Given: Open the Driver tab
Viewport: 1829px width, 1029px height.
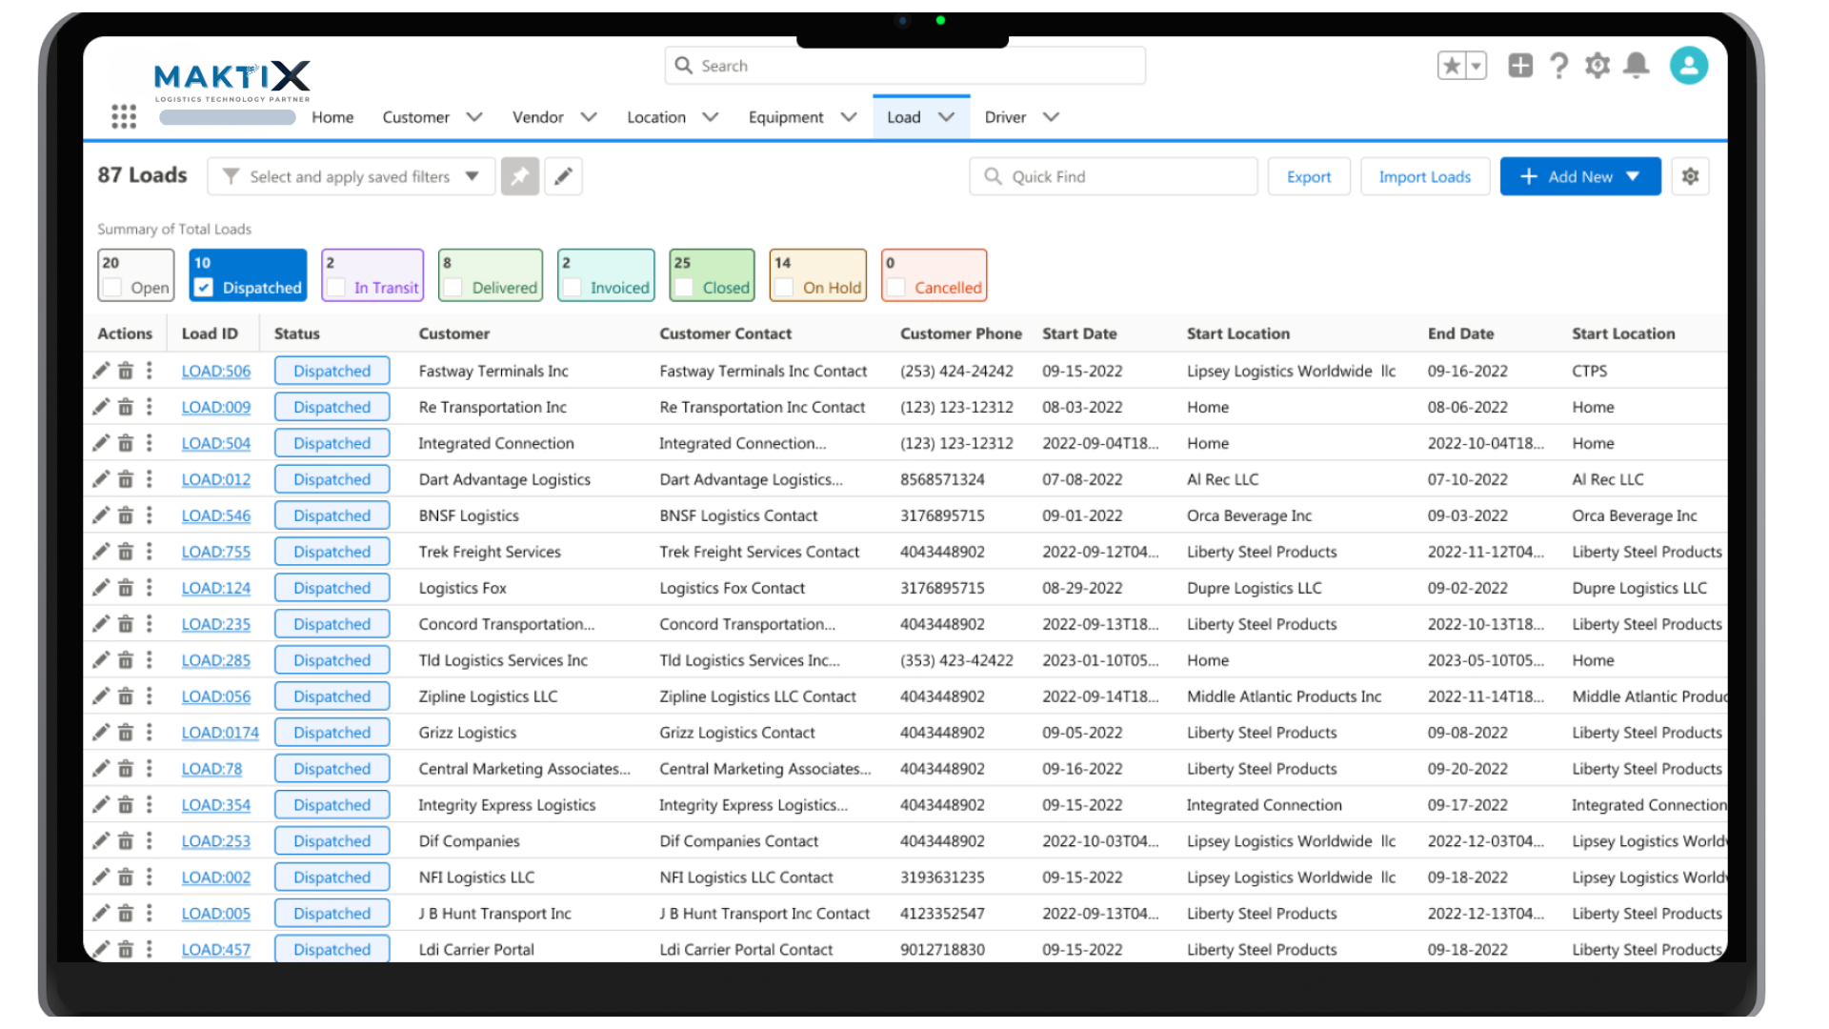Looking at the screenshot, I should [x=1005, y=117].
